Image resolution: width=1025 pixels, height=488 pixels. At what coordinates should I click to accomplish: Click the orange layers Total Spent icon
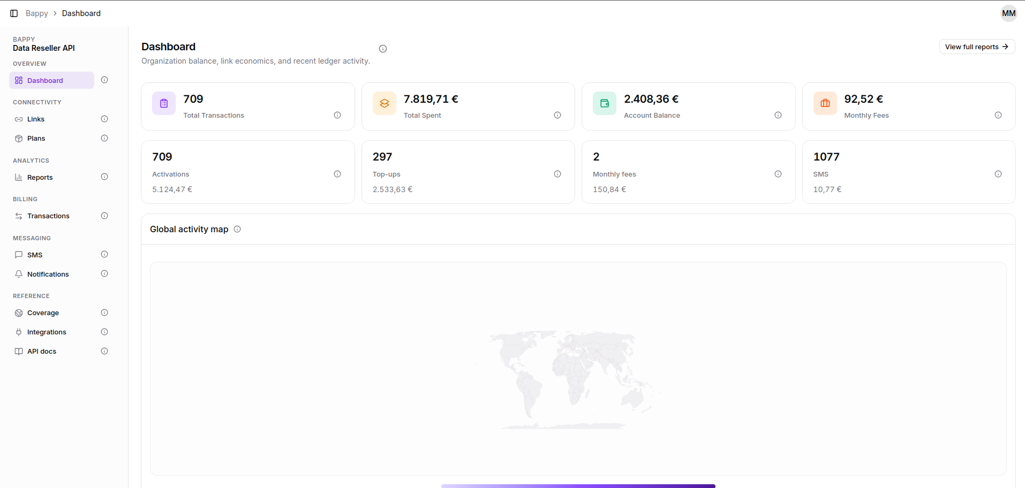385,103
